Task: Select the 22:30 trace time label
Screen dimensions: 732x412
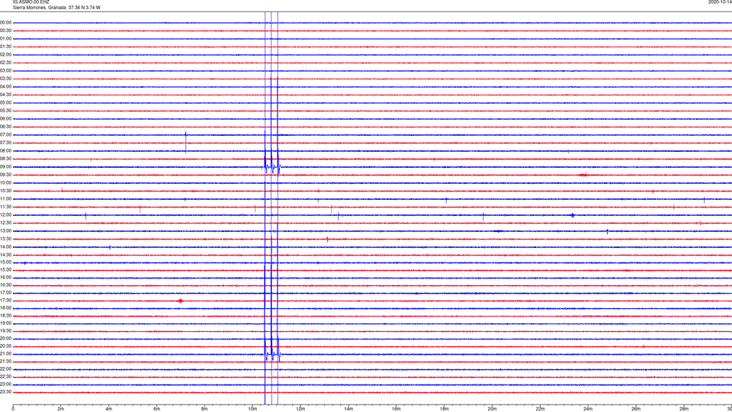Action: (x=5, y=376)
